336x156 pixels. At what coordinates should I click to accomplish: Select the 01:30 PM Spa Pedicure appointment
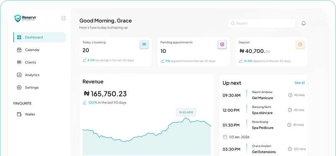(x=264, y=125)
